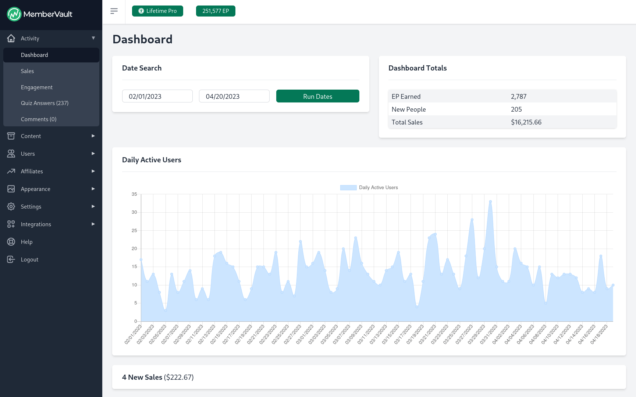Click the Daily Active Users section heading
The image size is (636, 397).
pos(152,160)
